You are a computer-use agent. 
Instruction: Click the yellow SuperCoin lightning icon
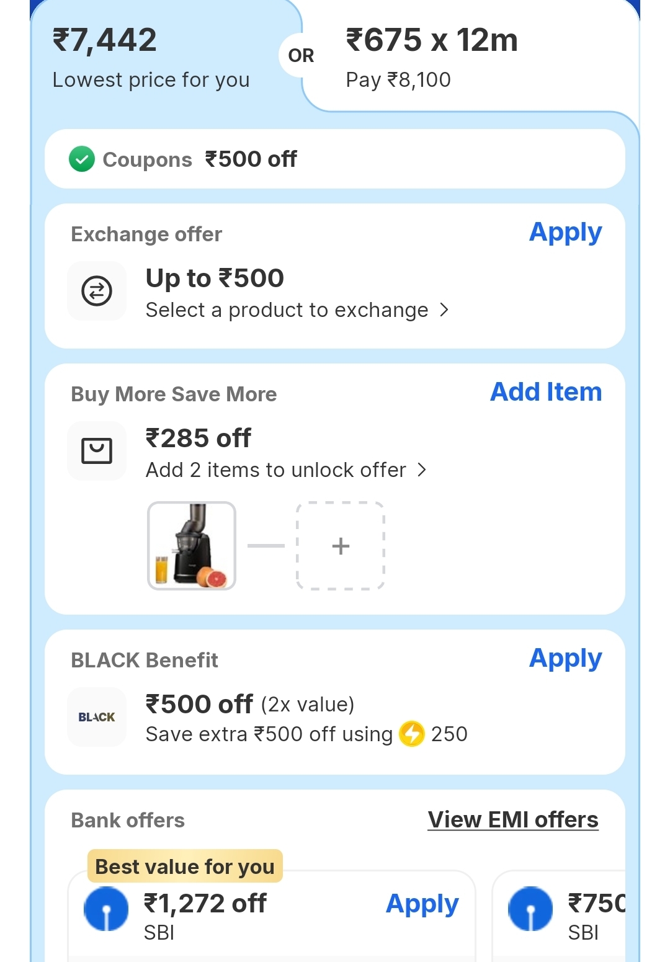[x=412, y=734]
